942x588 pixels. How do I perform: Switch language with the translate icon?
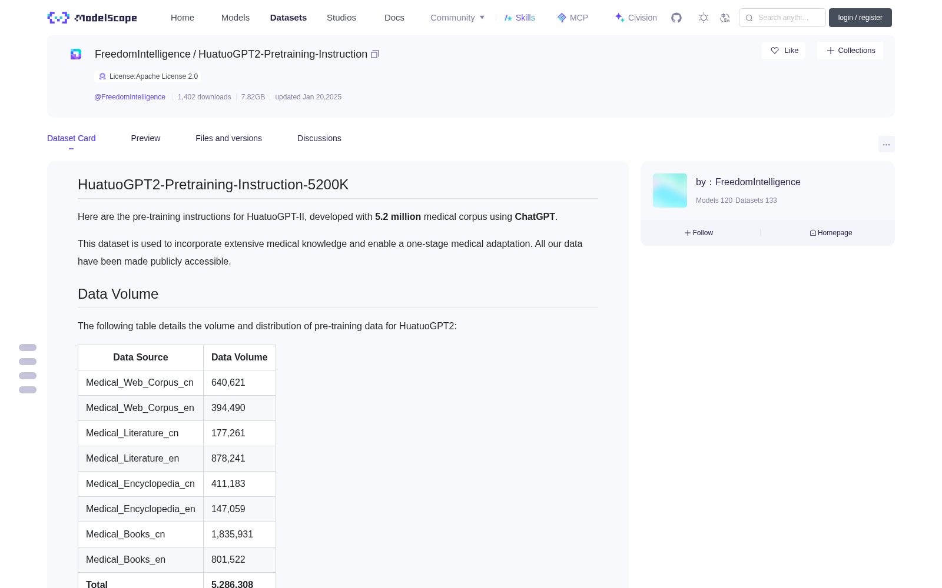[725, 18]
